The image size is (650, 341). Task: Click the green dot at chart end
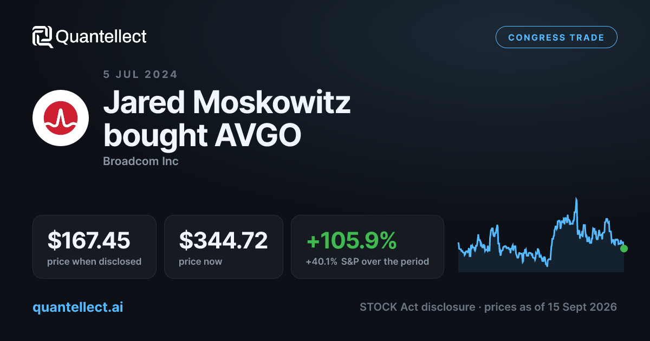624,248
